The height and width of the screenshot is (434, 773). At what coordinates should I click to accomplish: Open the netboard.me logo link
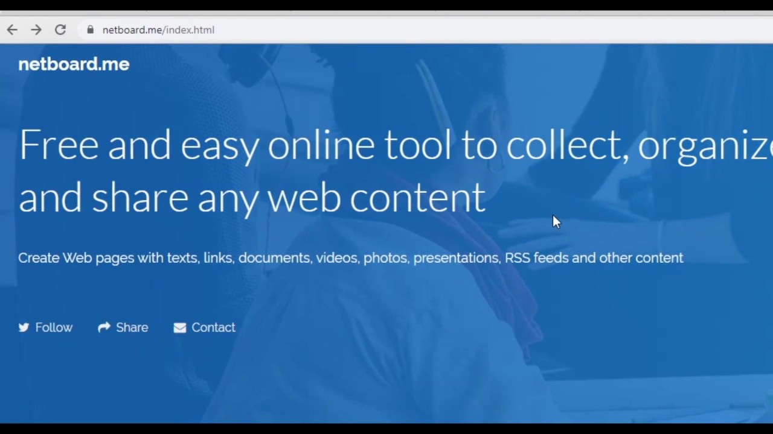74,64
